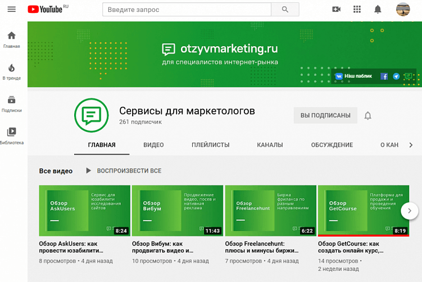The height and width of the screenshot is (282, 422).
Task: Click the 11:43 duration badge
Action: click(212, 231)
